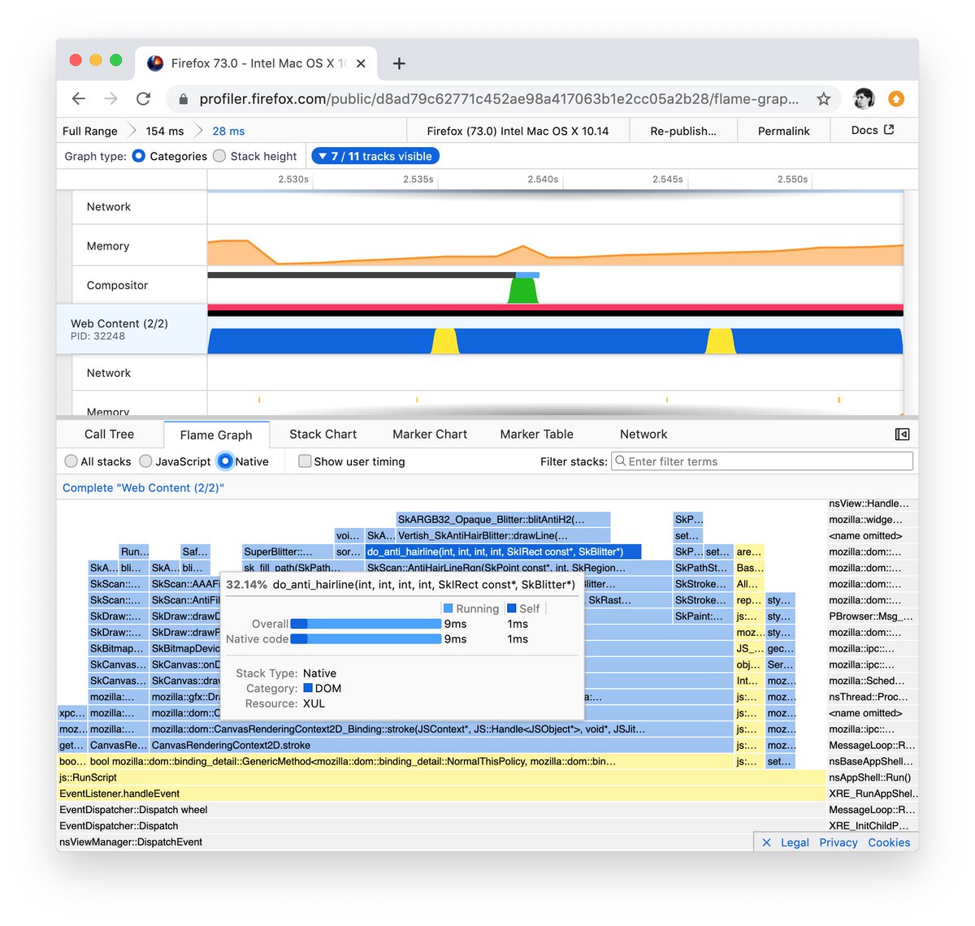Switch to the Flame Graph tab
Viewport: 975px width, 926px height.
[216, 435]
